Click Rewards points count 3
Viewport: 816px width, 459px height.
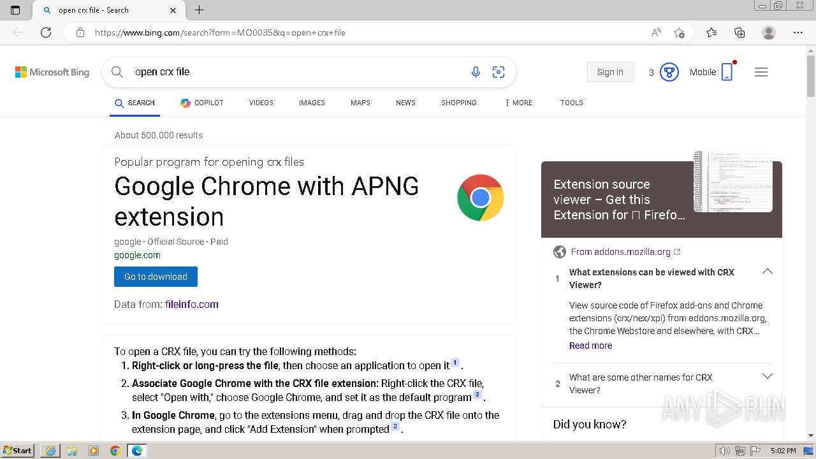(x=651, y=73)
